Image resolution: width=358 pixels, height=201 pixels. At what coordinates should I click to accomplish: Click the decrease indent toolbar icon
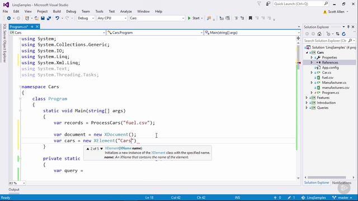tap(222, 18)
